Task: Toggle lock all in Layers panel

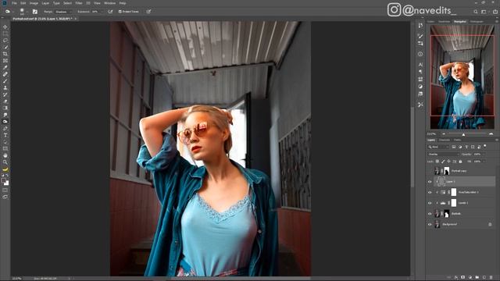Action: point(460,162)
